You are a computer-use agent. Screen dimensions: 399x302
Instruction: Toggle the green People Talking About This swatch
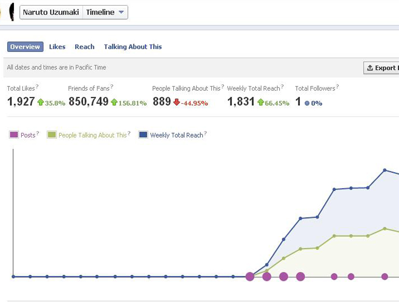pos(52,135)
